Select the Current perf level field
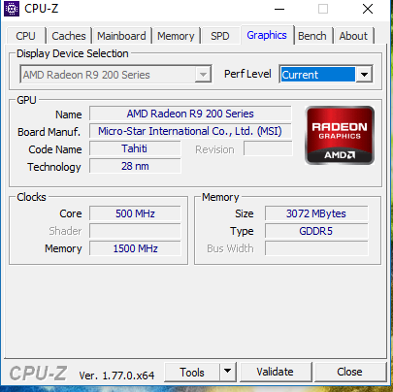Viewport: 393px width, 392px height. pos(318,75)
